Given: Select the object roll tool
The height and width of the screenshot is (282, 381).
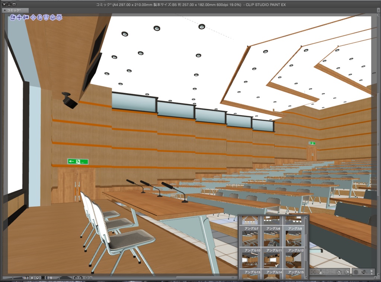Looking at the screenshot, I should point(52,17).
